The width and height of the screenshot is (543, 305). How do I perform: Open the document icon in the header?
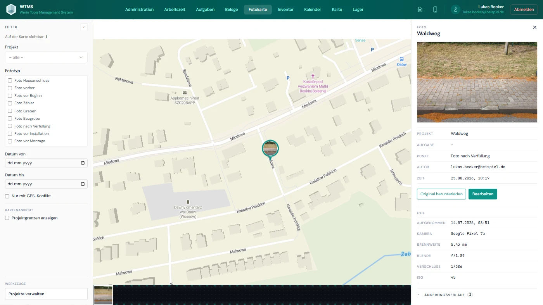[x=420, y=10]
